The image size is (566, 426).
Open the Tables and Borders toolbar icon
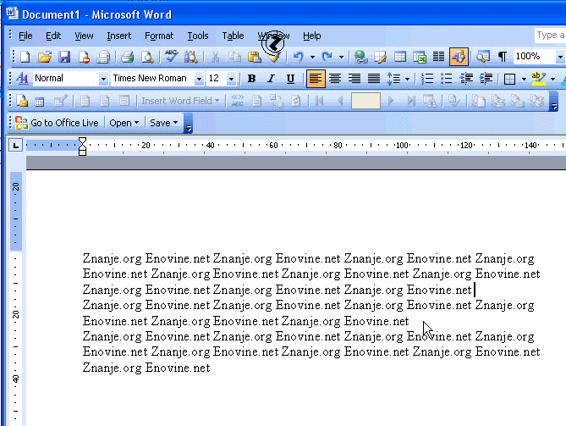[x=380, y=57]
